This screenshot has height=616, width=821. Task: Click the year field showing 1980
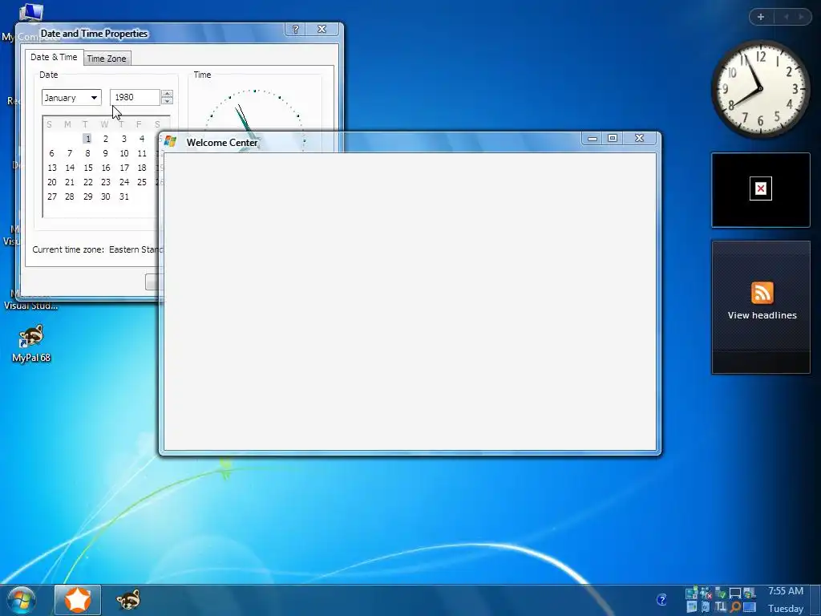[x=135, y=97]
